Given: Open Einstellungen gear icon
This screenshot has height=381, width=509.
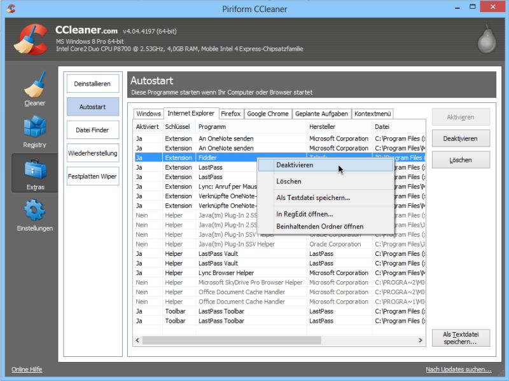Looking at the screenshot, I should tap(34, 210).
